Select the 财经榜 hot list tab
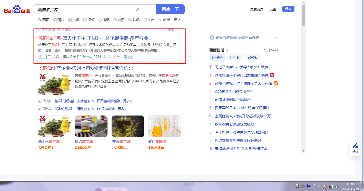 tap(253, 58)
